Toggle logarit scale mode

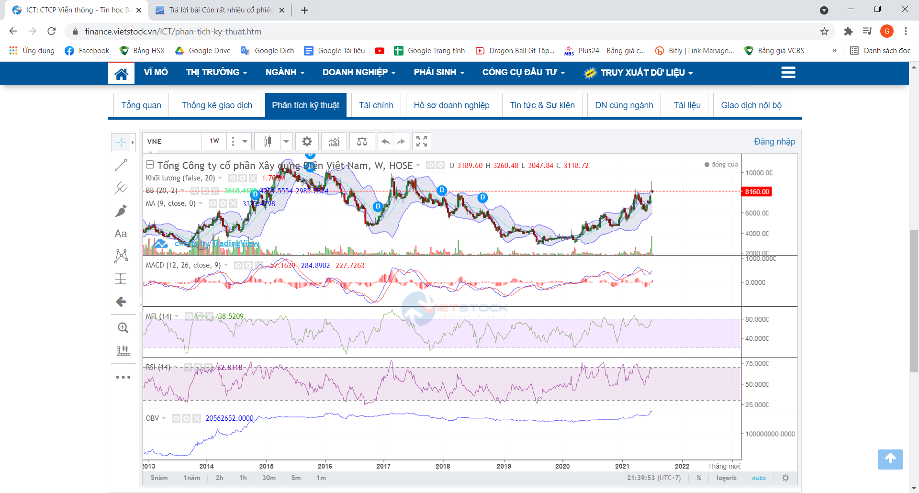pos(726,478)
